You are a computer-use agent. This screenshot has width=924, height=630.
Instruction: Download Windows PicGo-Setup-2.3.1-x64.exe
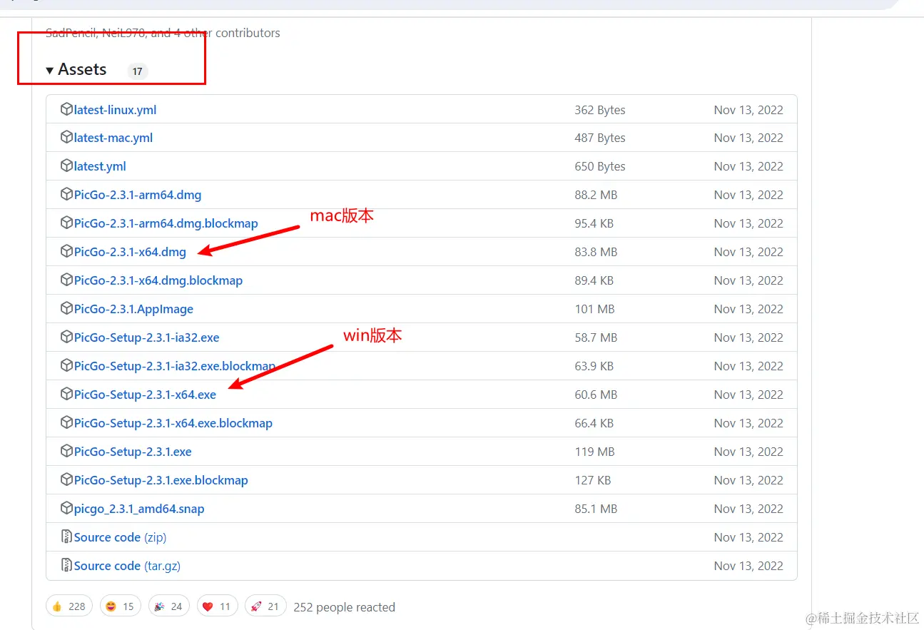pyautogui.click(x=145, y=395)
